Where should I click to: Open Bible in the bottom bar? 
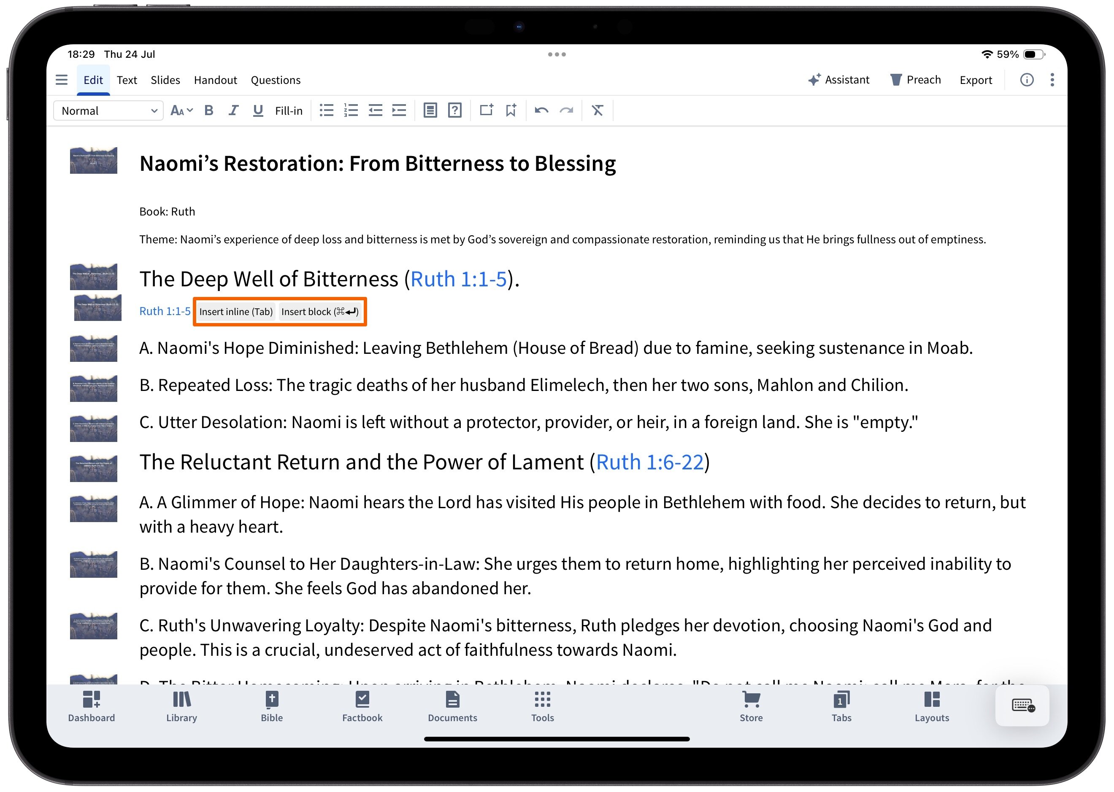[272, 707]
